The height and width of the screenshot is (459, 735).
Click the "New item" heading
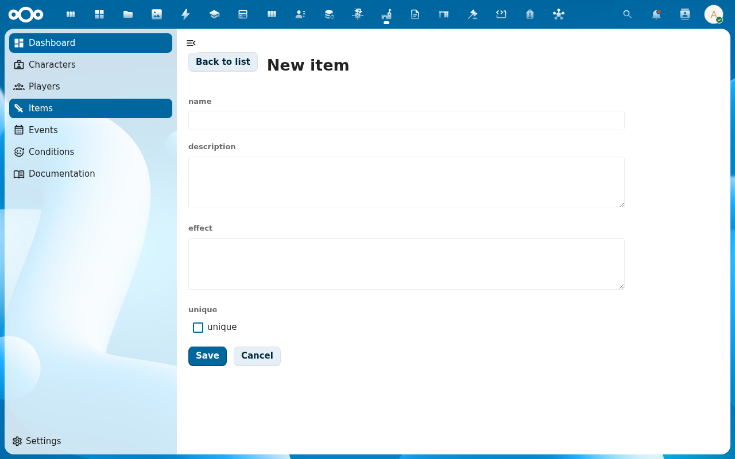tap(308, 65)
